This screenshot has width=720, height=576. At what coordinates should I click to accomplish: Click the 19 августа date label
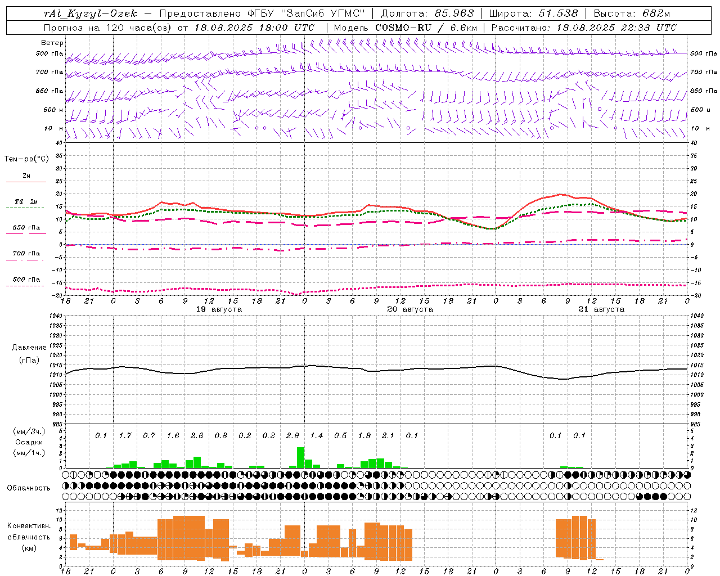pos(219,309)
